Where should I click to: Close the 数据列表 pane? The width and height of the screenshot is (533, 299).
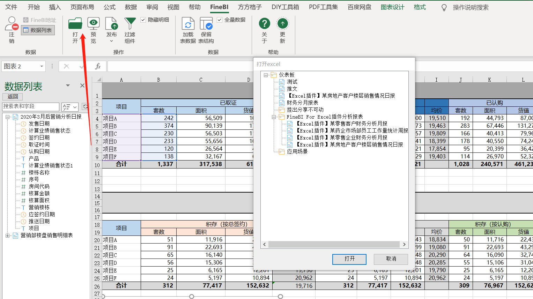click(x=82, y=85)
